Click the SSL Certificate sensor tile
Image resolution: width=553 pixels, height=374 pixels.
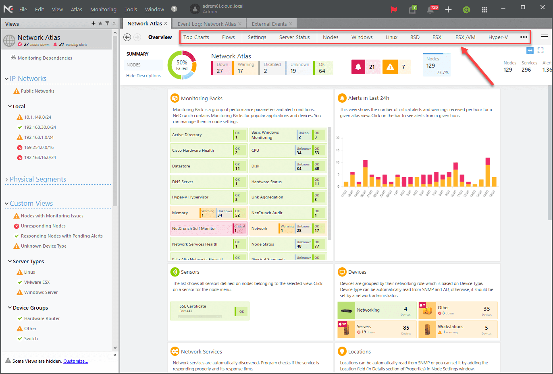[210, 311]
